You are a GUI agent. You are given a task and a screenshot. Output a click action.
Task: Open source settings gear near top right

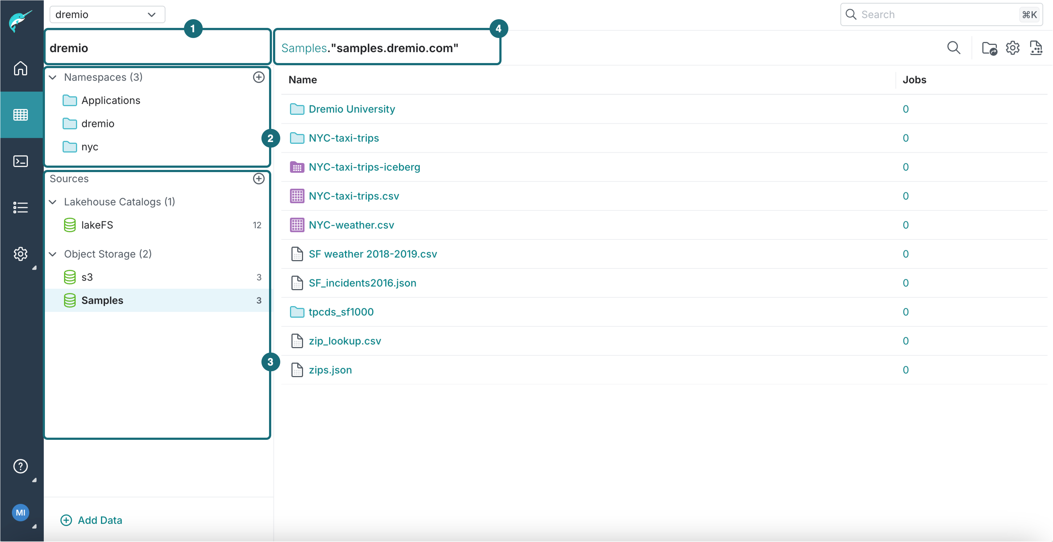coord(1012,48)
